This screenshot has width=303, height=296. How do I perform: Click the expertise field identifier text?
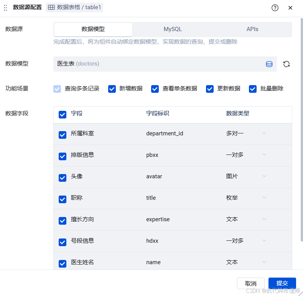point(158,219)
